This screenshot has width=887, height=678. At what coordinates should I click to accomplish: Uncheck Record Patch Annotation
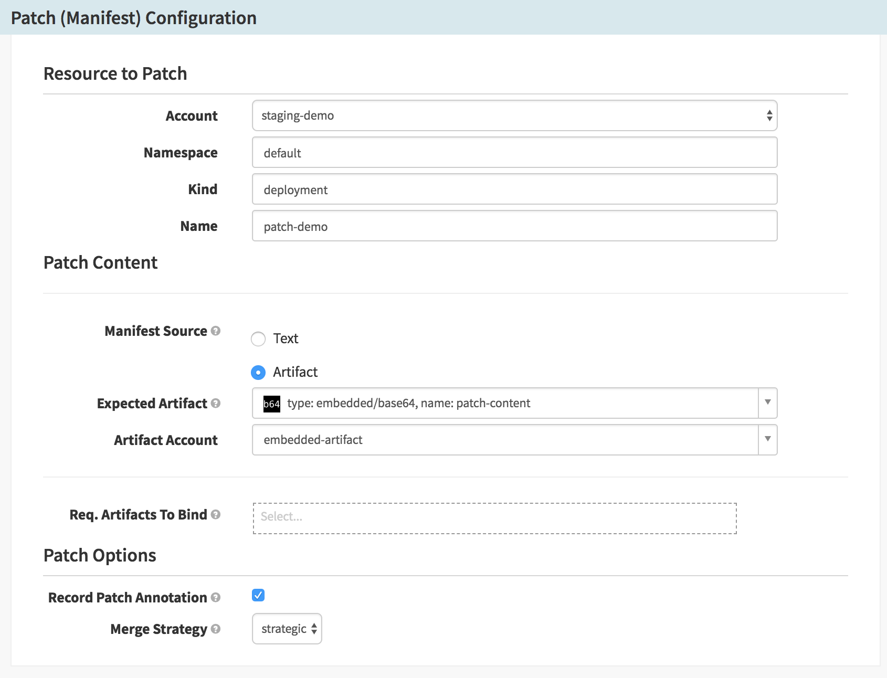(x=258, y=595)
